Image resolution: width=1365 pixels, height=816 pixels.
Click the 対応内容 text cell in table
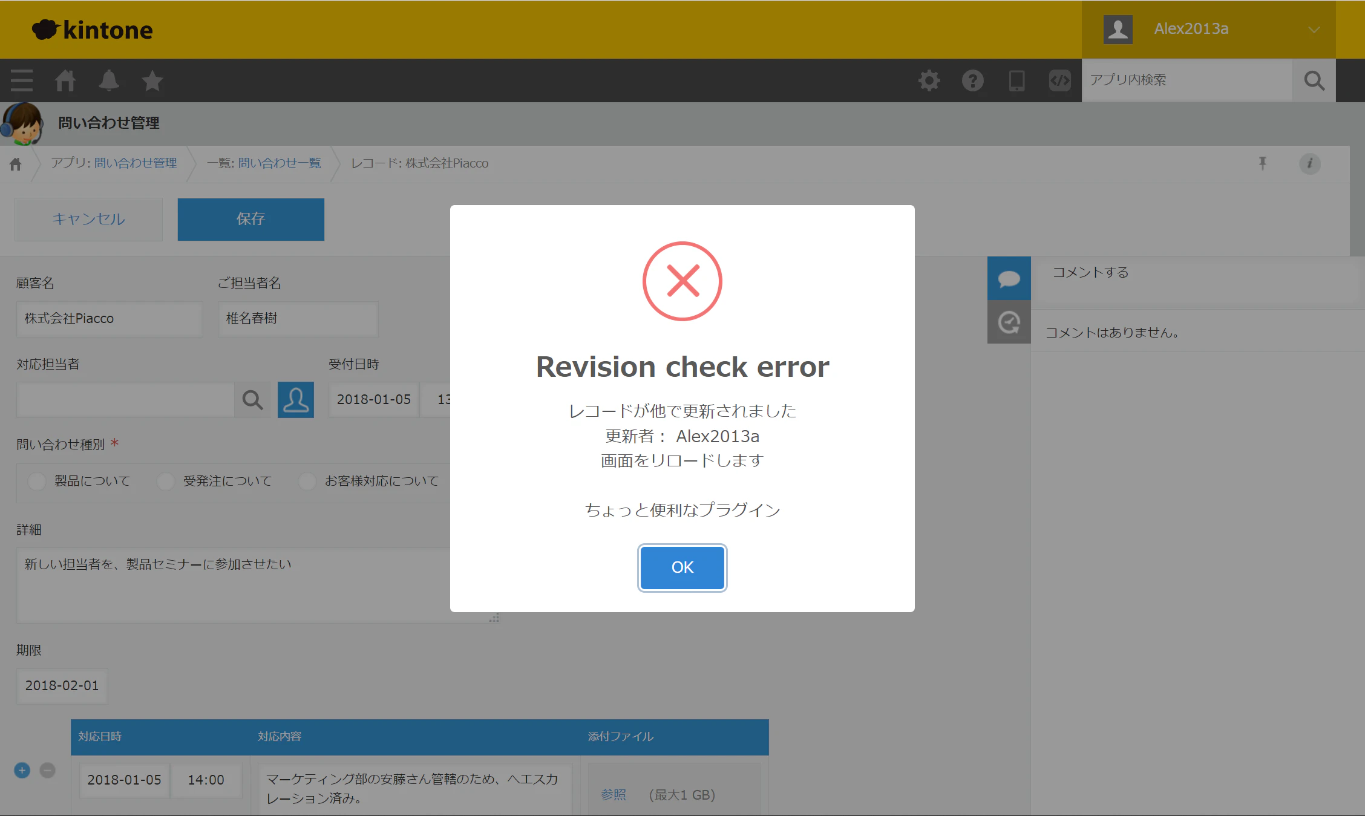pos(414,789)
